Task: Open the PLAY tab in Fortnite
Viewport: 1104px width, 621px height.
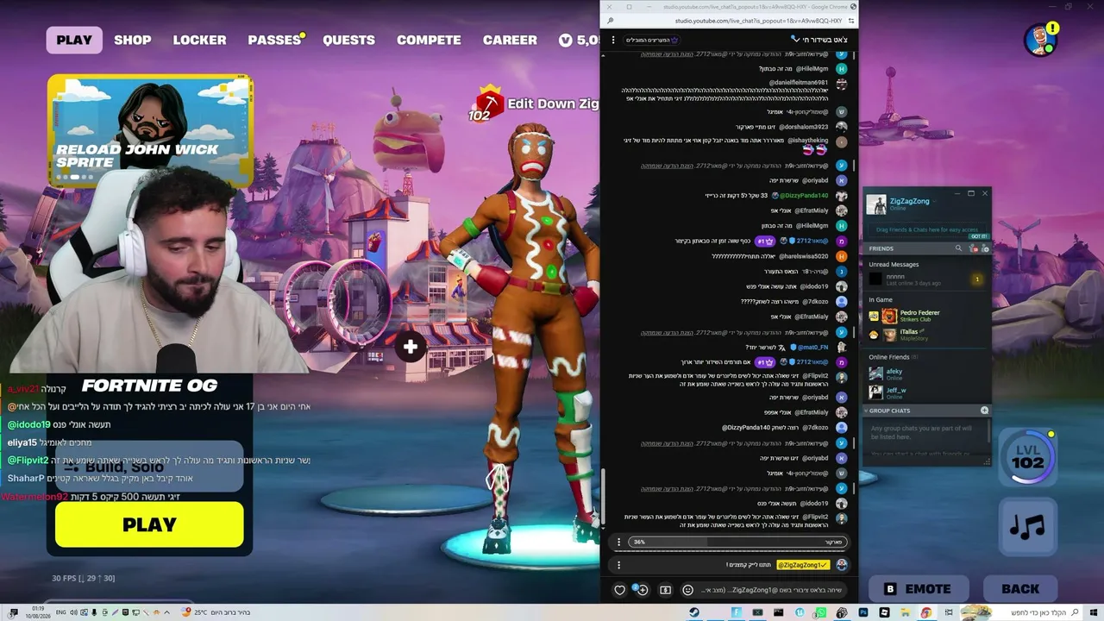Action: (x=74, y=40)
